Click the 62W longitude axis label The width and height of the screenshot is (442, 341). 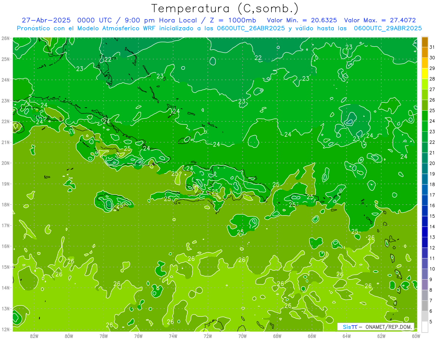[381, 336]
